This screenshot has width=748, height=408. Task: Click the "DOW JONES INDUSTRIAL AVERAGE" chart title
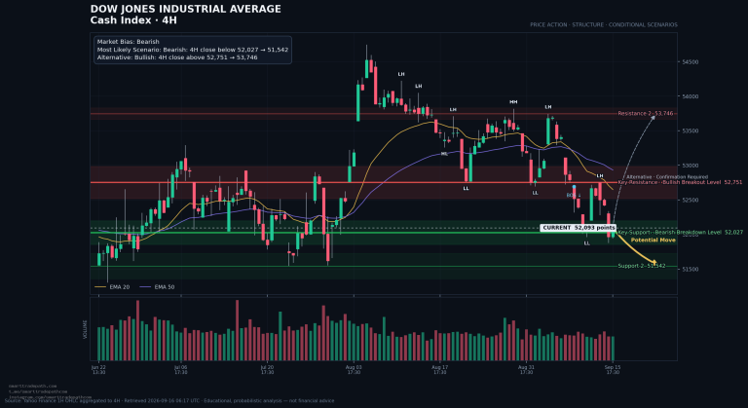coord(186,9)
